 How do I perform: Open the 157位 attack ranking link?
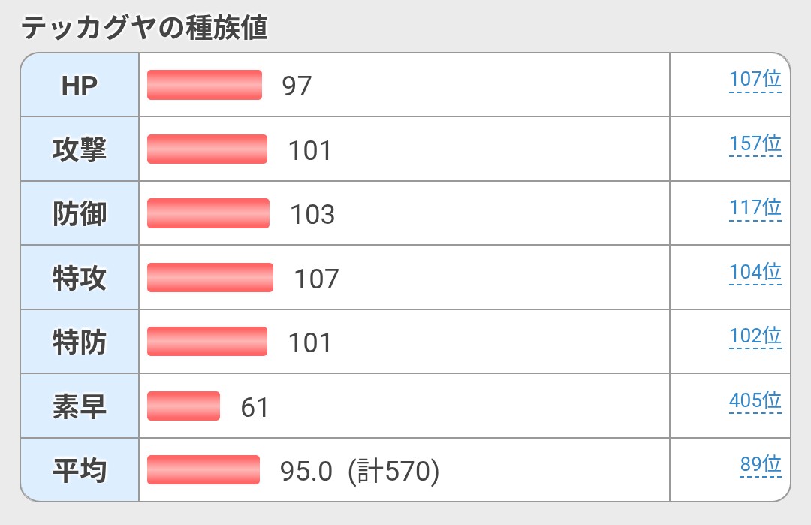click(755, 143)
